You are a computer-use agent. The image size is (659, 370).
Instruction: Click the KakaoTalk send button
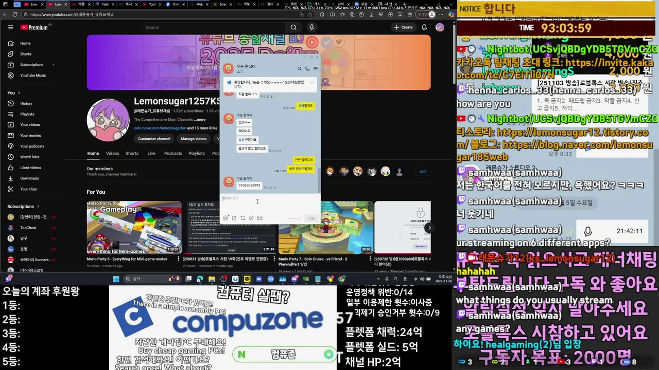pyautogui.click(x=311, y=218)
